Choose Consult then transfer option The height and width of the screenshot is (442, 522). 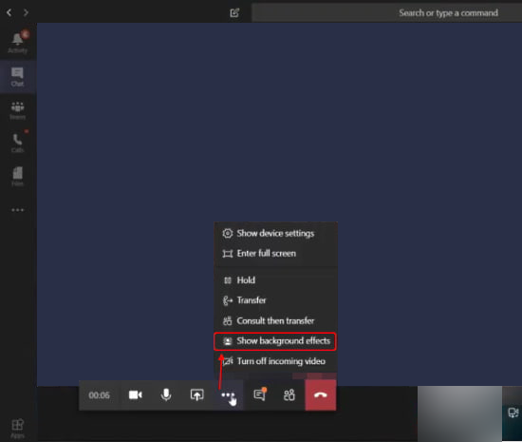coord(275,320)
